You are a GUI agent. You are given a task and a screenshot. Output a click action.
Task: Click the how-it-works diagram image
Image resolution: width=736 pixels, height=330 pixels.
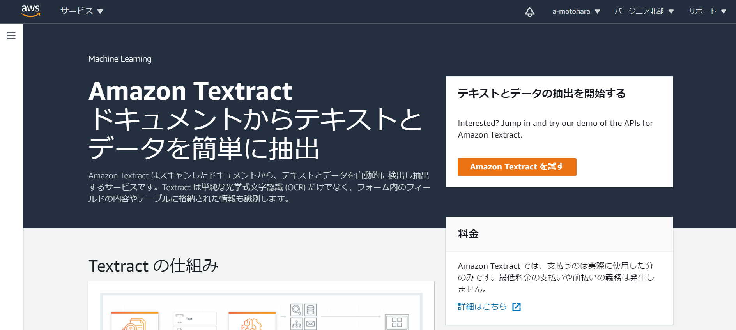tap(261, 311)
